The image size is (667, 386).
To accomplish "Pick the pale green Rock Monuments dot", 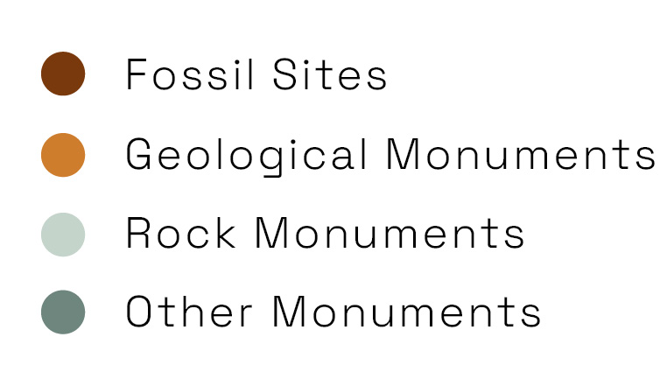I will (63, 235).
